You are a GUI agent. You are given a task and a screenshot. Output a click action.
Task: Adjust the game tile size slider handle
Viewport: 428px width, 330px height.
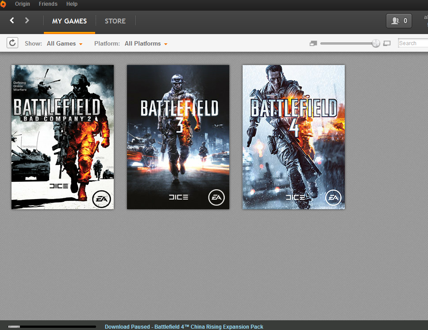tap(376, 43)
